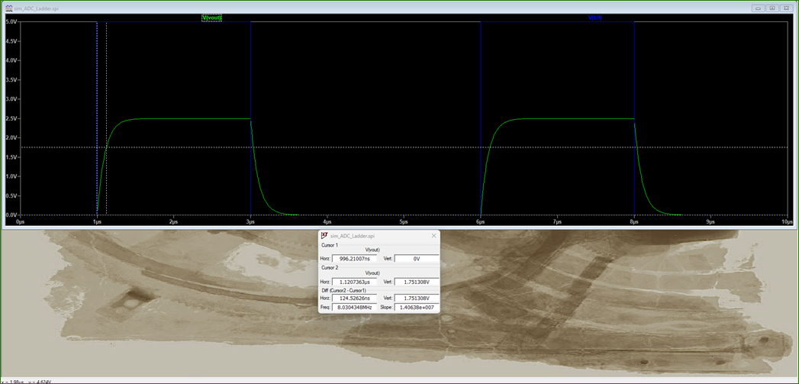Click the 1.5V vertical axis label
This screenshot has height=384, width=799.
tap(10, 157)
